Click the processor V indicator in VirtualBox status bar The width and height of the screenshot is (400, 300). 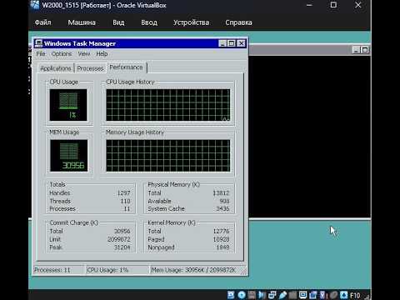coord(322,295)
